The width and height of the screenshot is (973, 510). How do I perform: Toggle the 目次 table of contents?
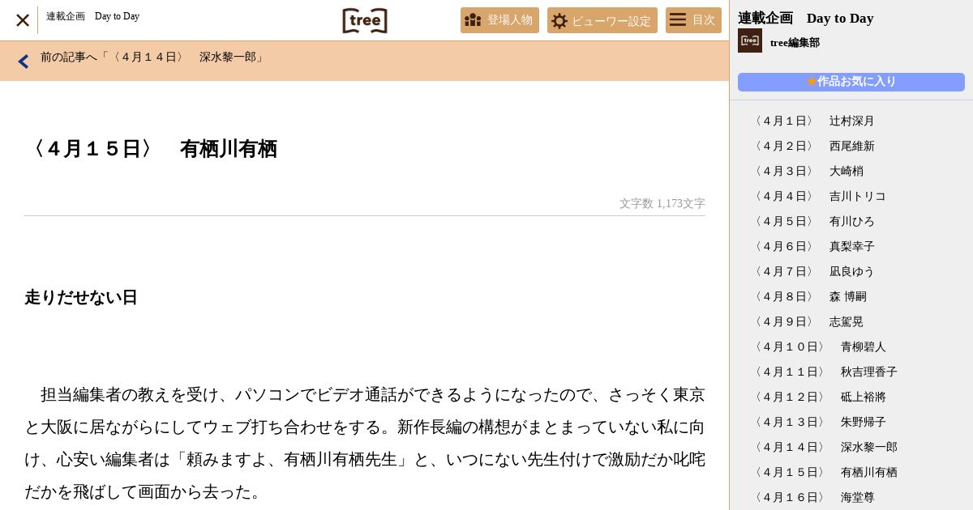[x=693, y=20]
